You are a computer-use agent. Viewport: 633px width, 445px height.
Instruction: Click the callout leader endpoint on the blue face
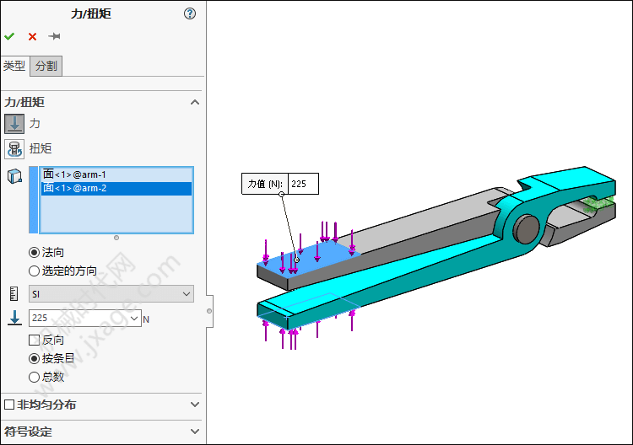click(x=297, y=260)
